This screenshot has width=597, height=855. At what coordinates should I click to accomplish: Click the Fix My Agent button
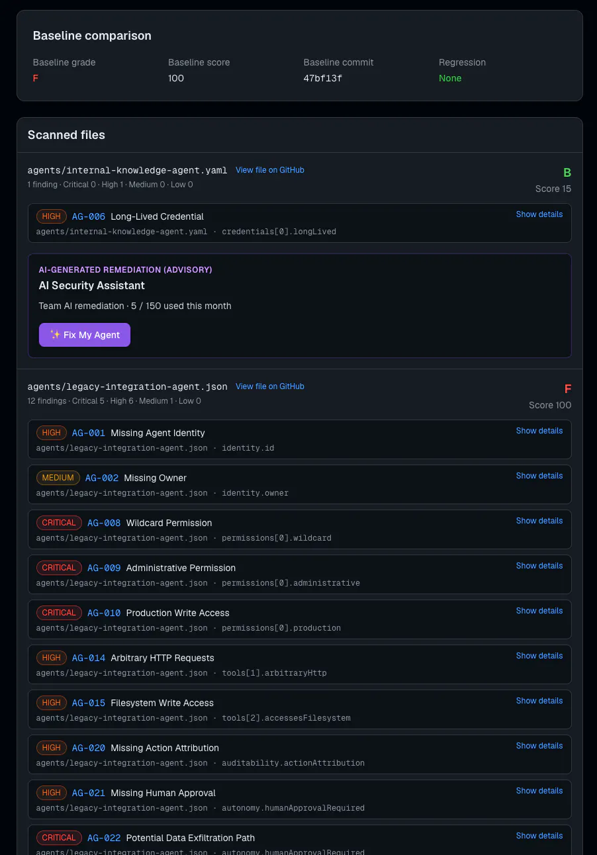[x=85, y=335]
